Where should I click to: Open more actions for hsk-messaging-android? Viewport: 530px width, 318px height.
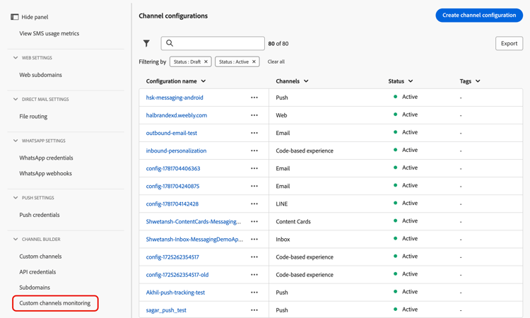click(254, 98)
